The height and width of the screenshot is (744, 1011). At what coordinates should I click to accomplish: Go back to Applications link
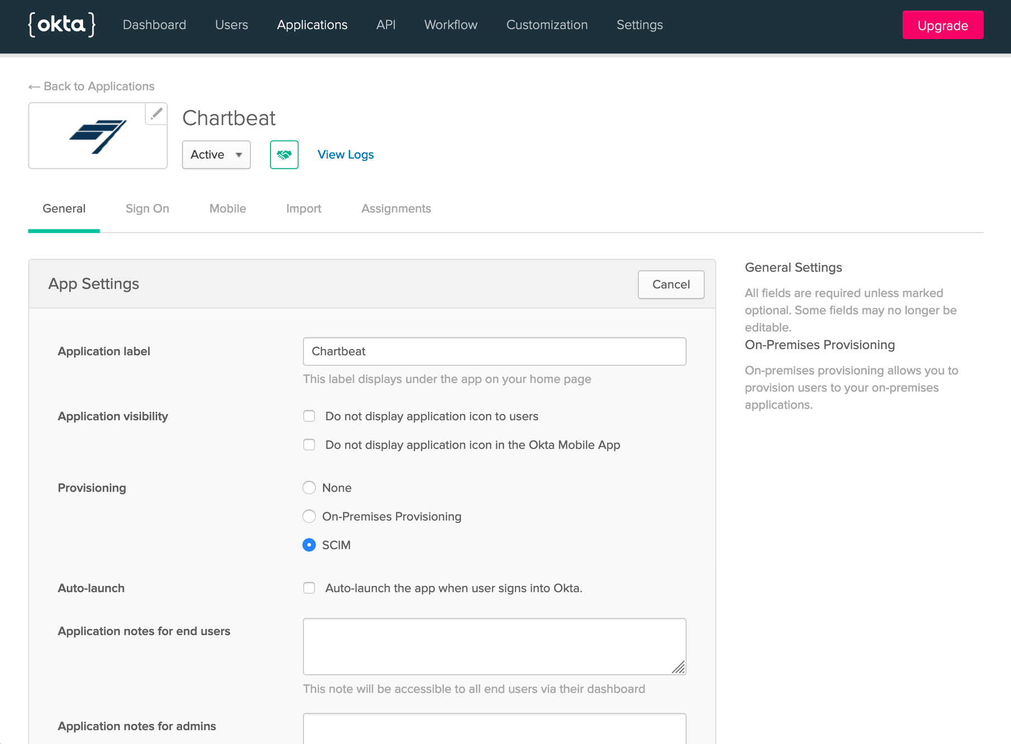coord(92,87)
